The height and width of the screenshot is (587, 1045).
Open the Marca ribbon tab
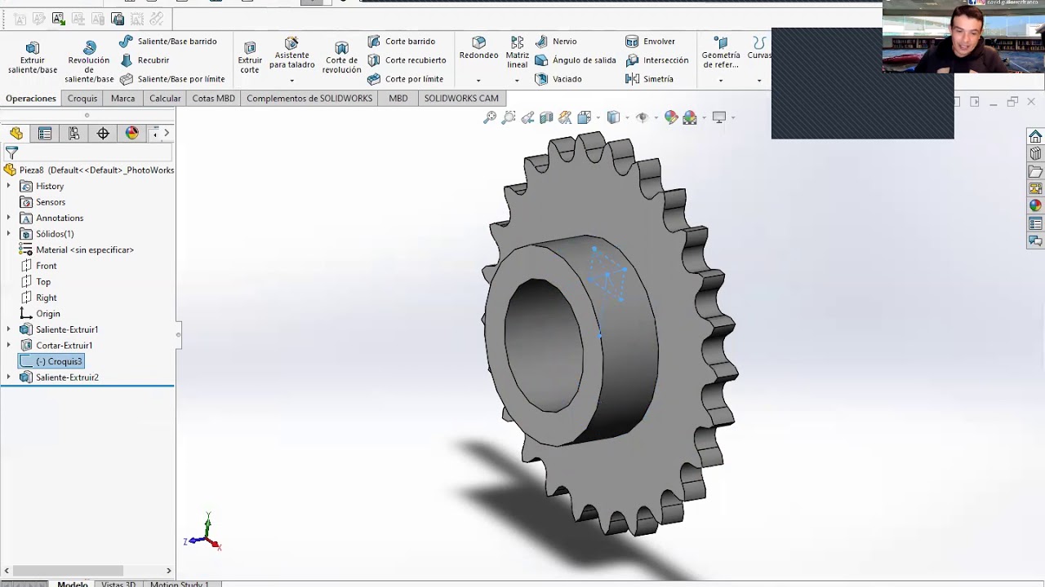(123, 99)
